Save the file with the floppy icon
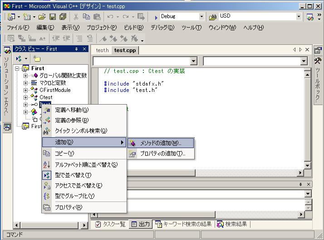 click(x=53, y=17)
